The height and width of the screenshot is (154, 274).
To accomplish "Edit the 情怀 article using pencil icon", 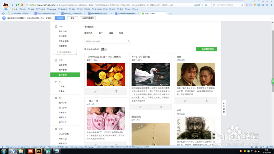I will [x=185, y=101].
